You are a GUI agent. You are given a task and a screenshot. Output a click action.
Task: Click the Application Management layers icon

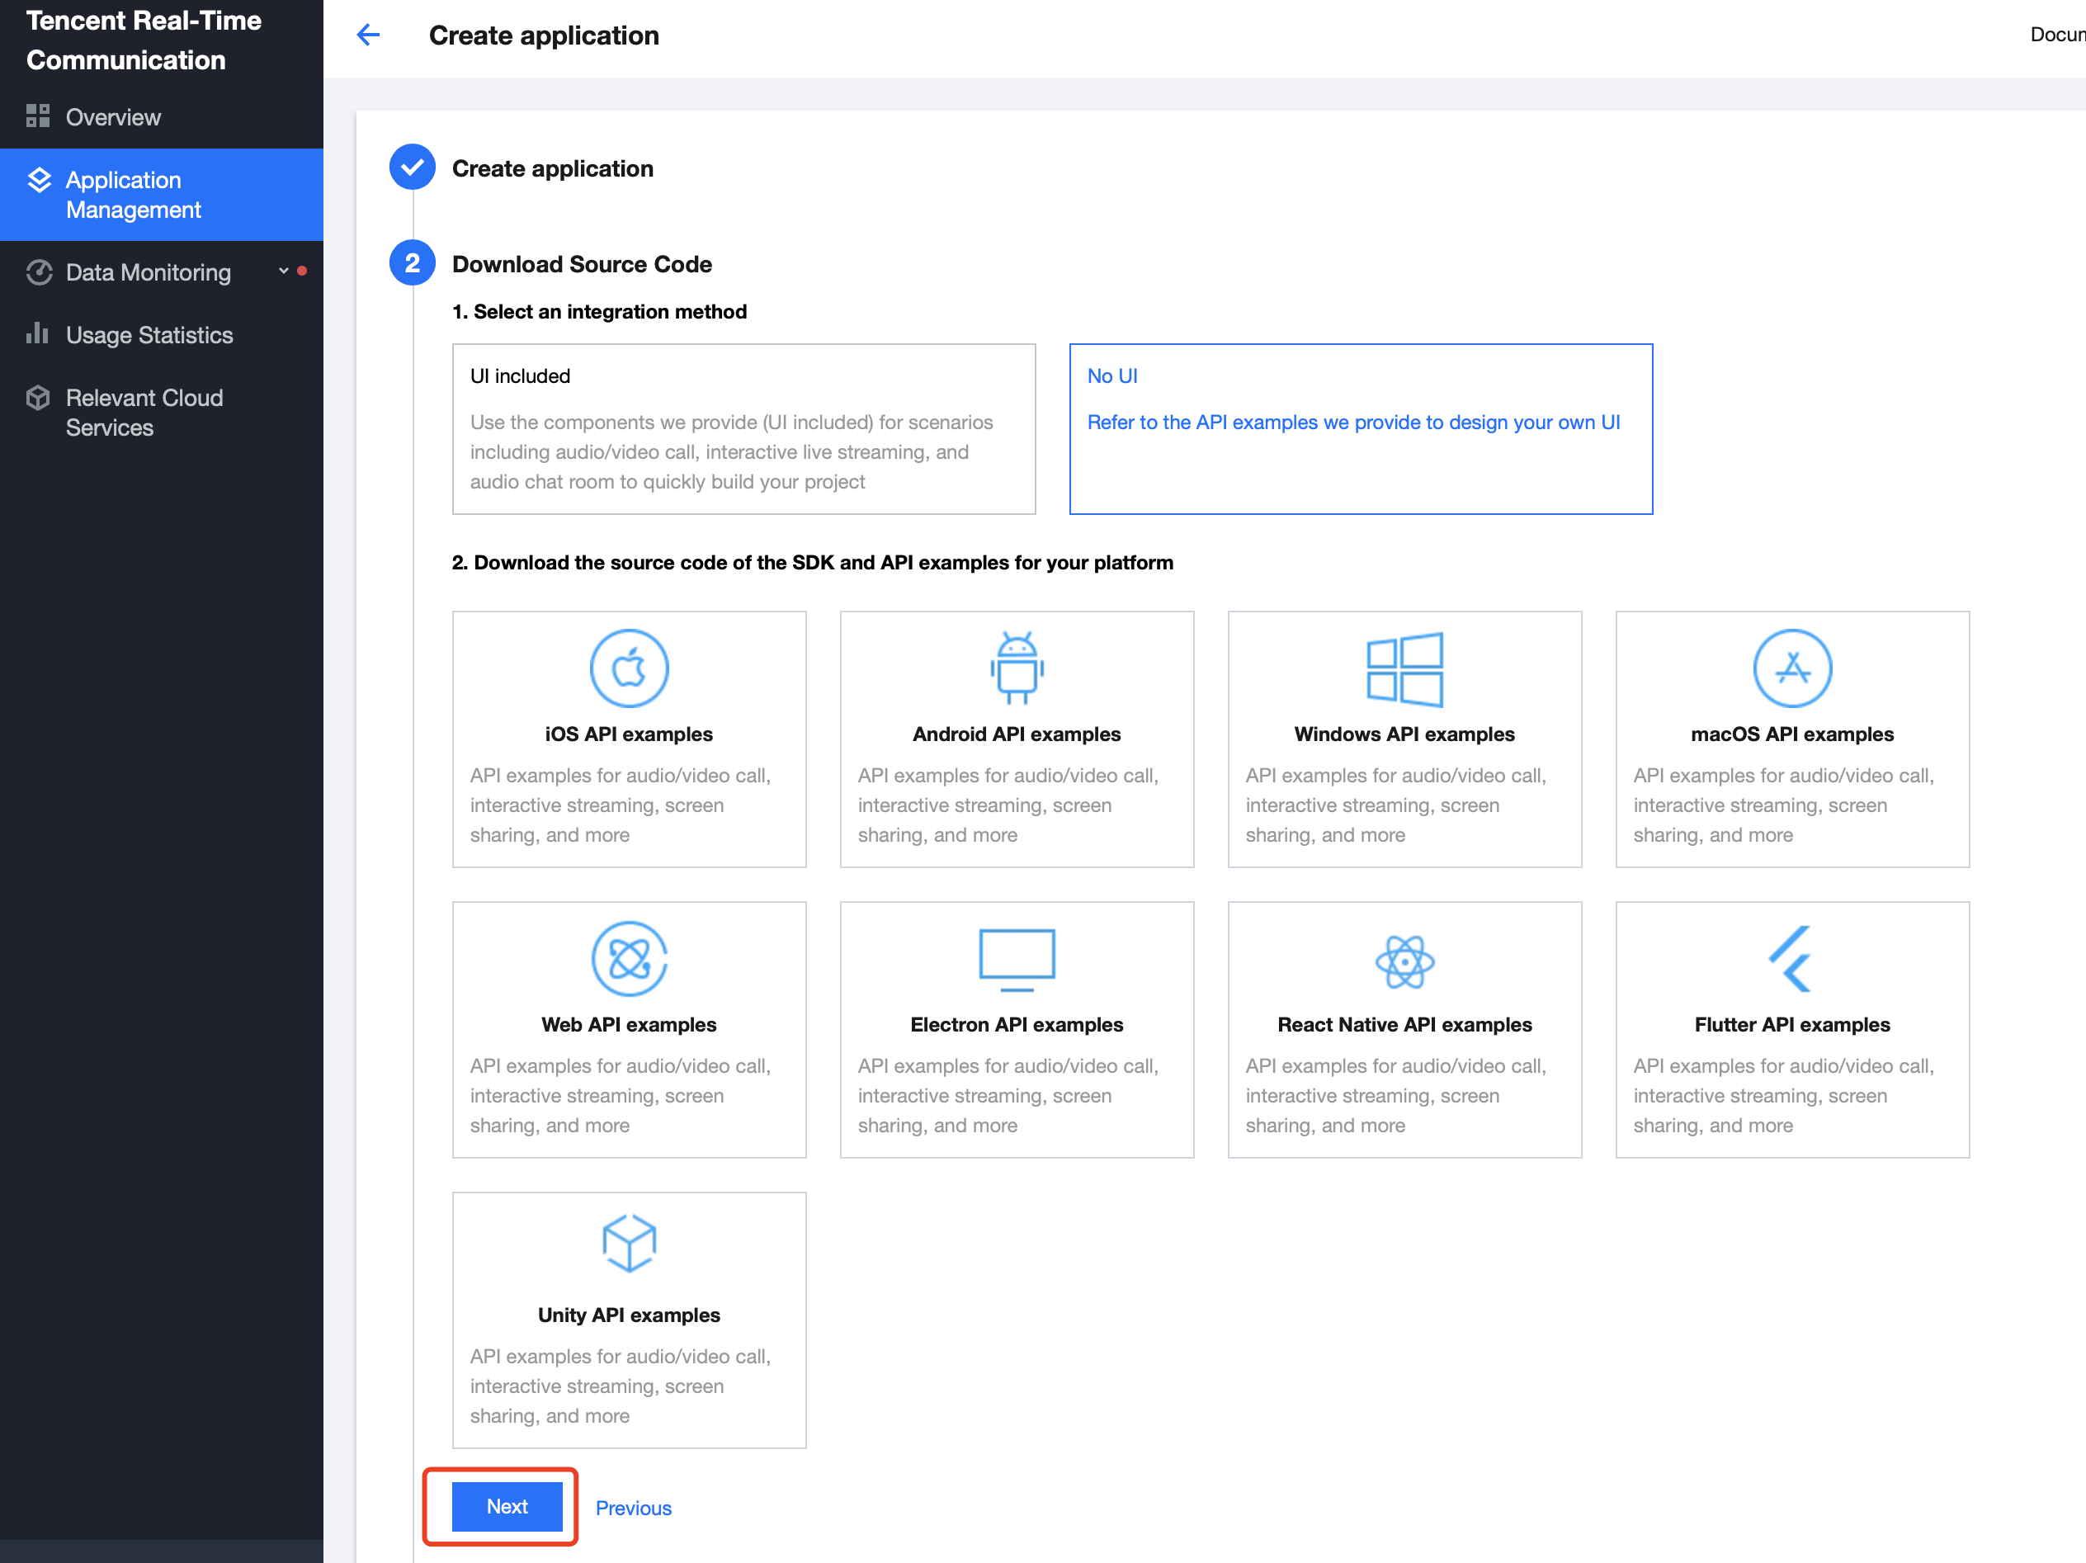[39, 179]
